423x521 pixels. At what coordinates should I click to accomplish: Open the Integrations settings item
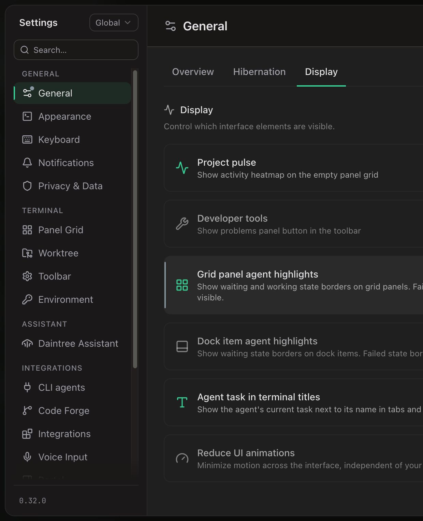[72, 434]
